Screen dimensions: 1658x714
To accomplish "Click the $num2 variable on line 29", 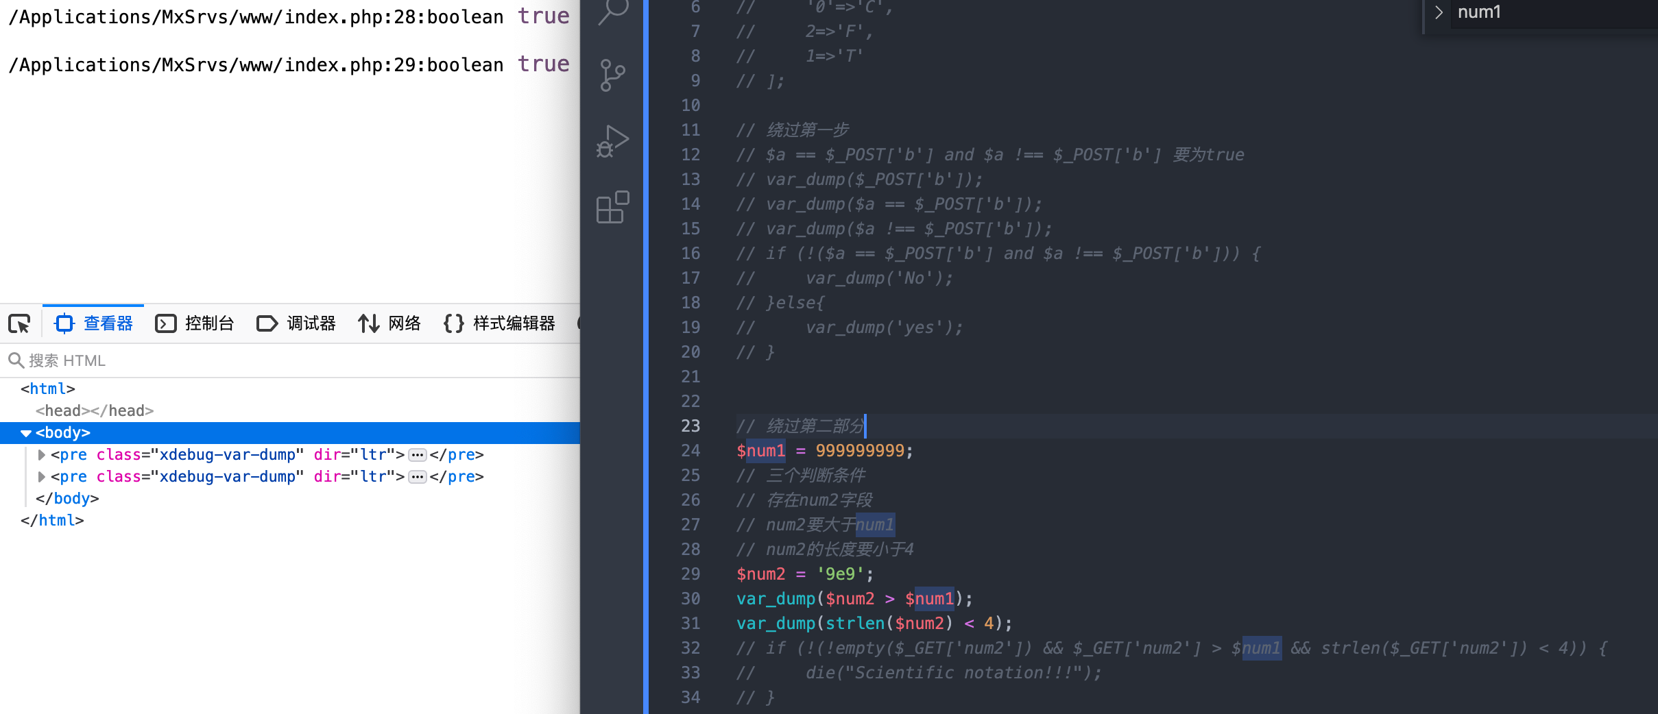I will click(x=761, y=574).
